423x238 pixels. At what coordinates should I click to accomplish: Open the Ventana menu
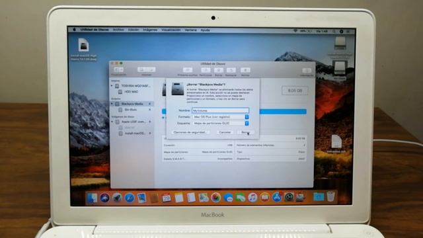[190, 30]
